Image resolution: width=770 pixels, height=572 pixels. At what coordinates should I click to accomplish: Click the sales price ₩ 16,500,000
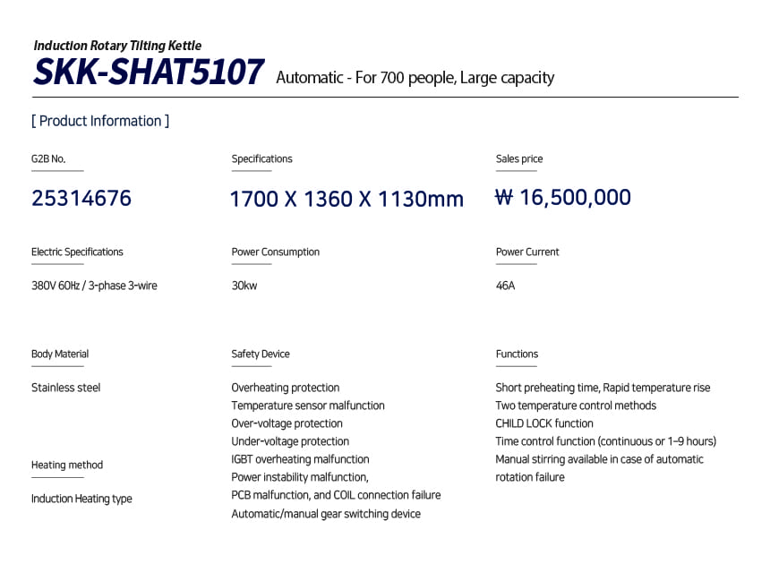[x=563, y=198]
